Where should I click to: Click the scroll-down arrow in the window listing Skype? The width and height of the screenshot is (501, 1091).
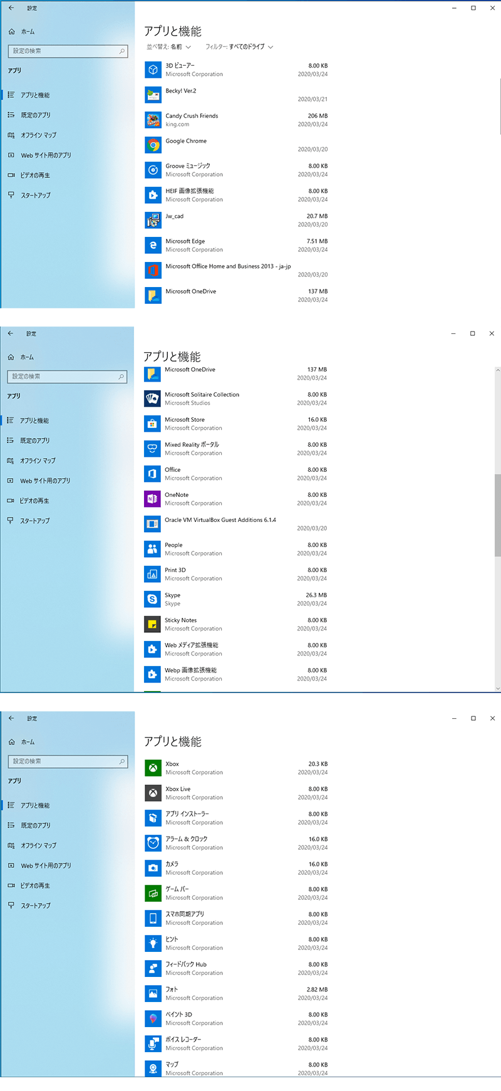(x=498, y=689)
